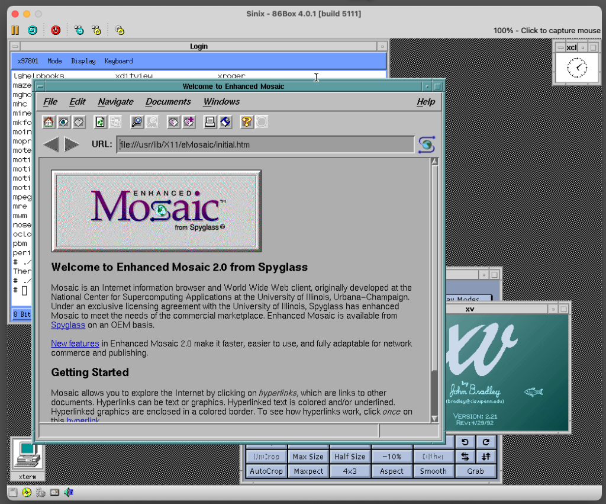Click the Spyglass globe logo icon
Screen dimensions: 606x504
click(426, 144)
